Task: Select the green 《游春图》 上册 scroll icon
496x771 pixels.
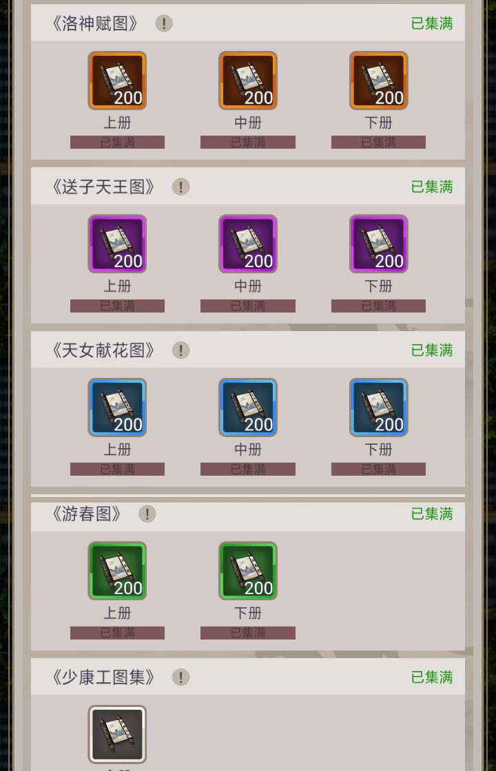Action: coord(117,571)
